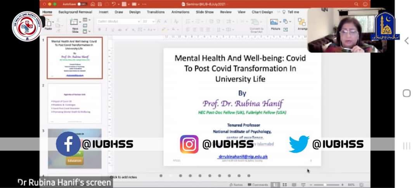Toggle Bold formatting
This screenshot has height=188, width=419.
[99, 30]
